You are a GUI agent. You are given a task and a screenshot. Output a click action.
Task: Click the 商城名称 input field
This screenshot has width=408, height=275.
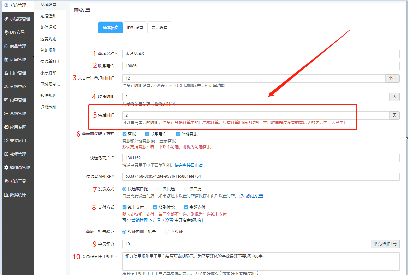261,54
